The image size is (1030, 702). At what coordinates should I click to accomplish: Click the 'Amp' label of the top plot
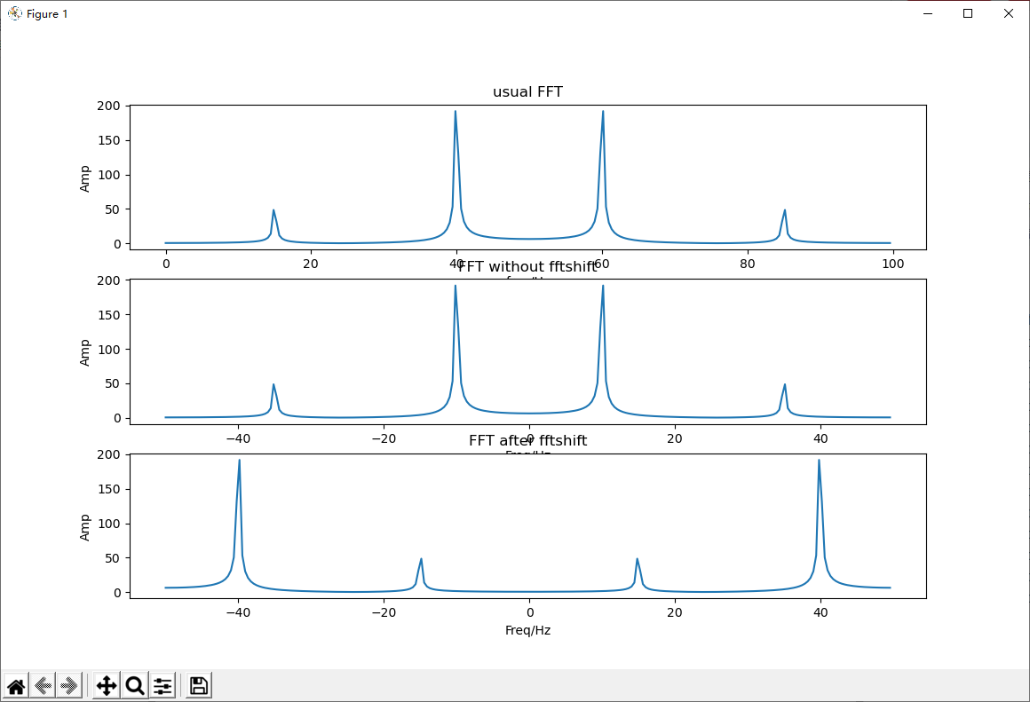click(x=84, y=178)
